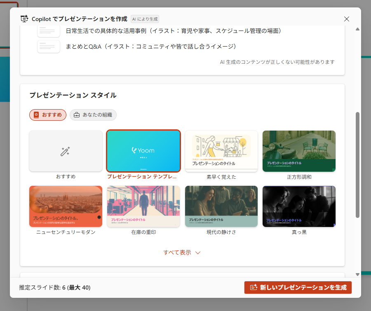Click the slide icon beside 日常生活 outline item

49,31
